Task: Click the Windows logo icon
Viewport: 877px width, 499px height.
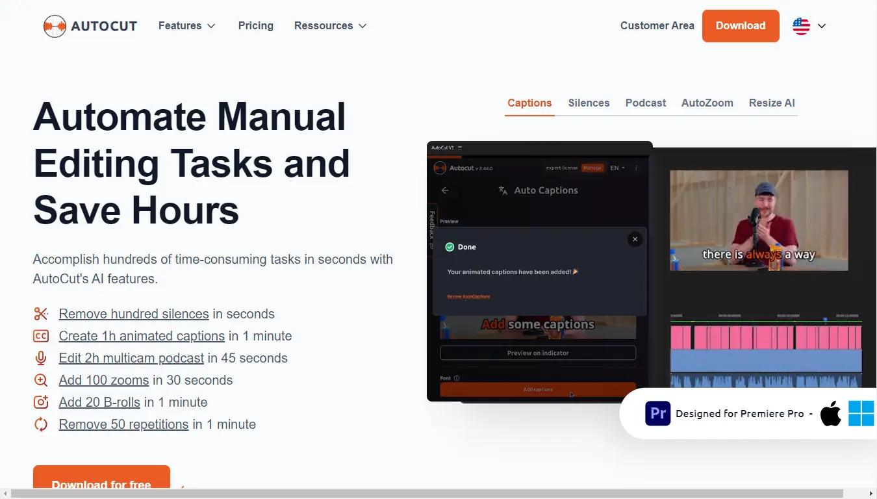Action: [x=861, y=413]
